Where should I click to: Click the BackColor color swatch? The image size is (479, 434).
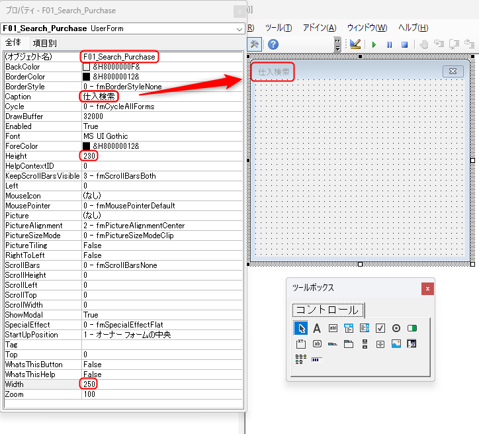tap(87, 67)
